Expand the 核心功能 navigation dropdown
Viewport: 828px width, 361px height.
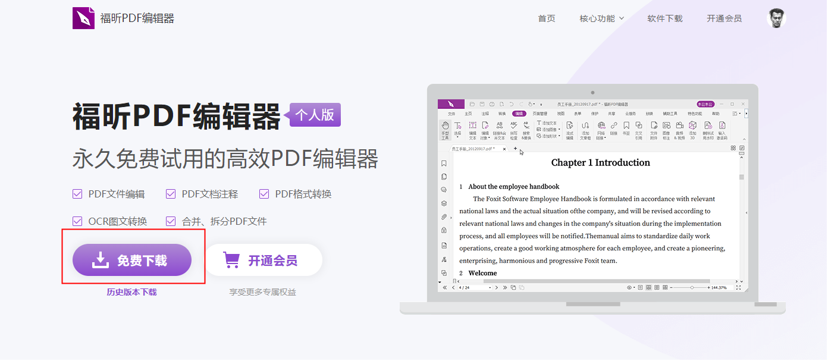601,18
